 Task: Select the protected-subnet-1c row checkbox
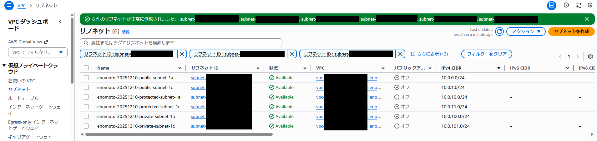(x=86, y=107)
